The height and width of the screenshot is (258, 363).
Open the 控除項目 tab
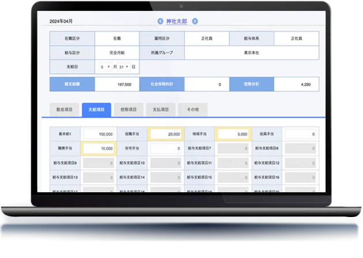click(x=128, y=109)
